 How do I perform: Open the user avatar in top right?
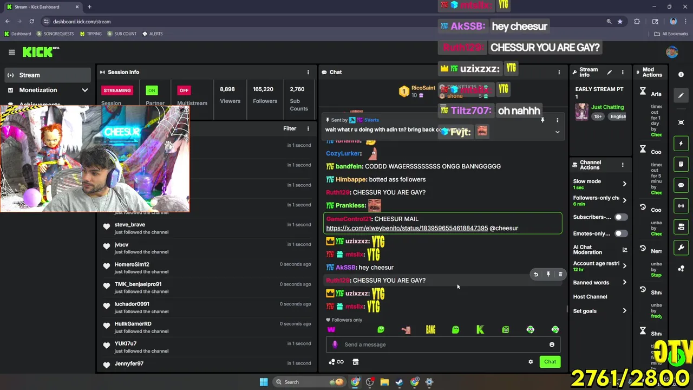pyautogui.click(x=672, y=52)
